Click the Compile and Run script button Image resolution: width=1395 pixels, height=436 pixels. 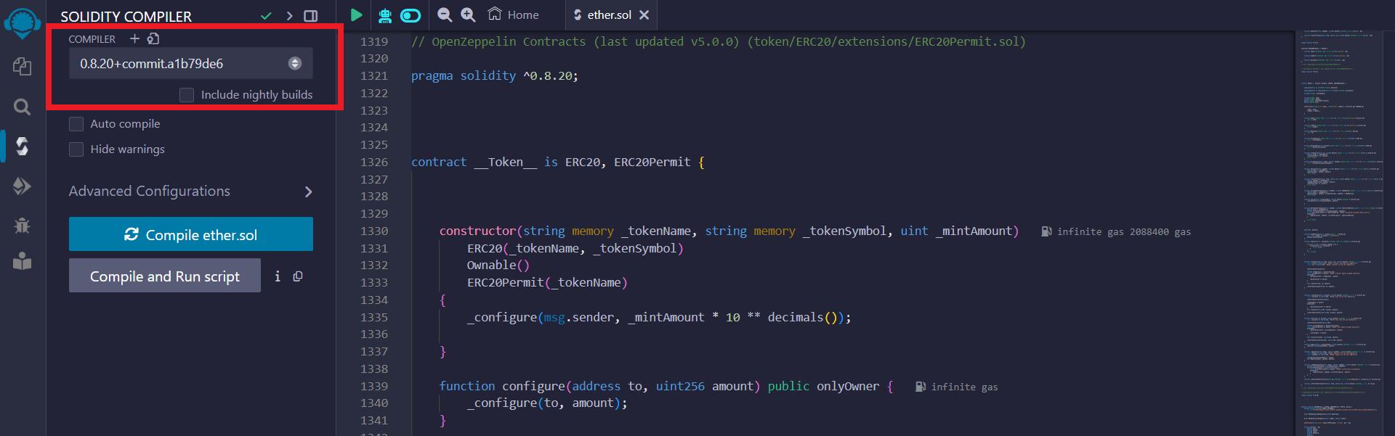point(165,276)
